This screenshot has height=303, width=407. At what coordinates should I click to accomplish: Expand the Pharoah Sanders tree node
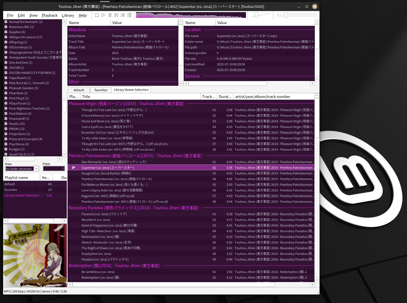click(6, 88)
